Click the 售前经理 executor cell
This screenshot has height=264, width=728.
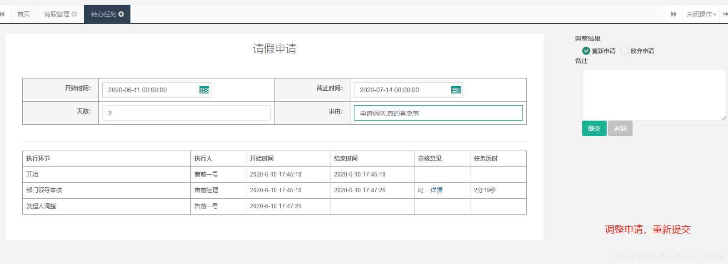coord(218,191)
